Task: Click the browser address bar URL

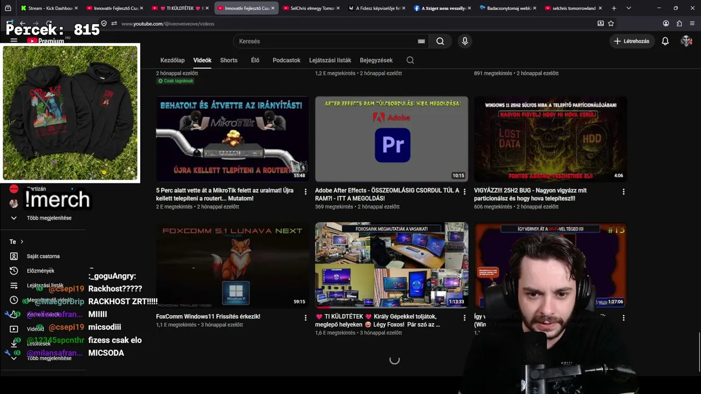Action: click(x=168, y=24)
